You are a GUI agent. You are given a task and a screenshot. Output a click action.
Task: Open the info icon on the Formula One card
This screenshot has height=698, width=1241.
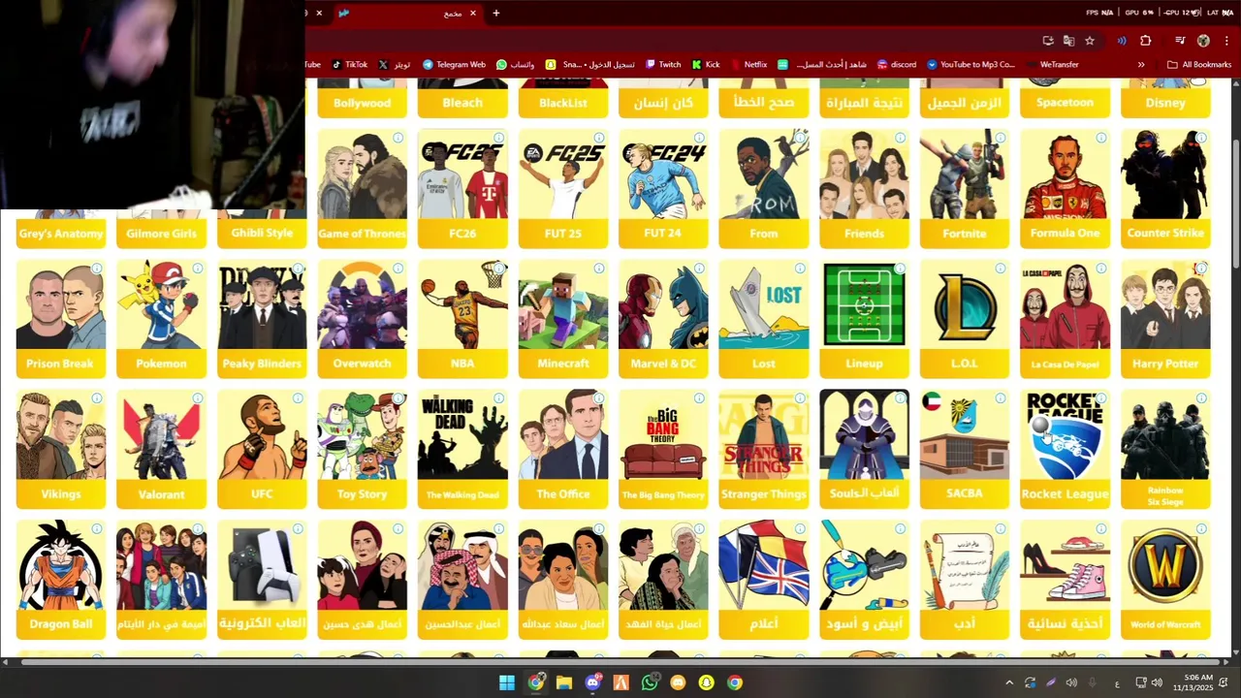[x=1101, y=139]
